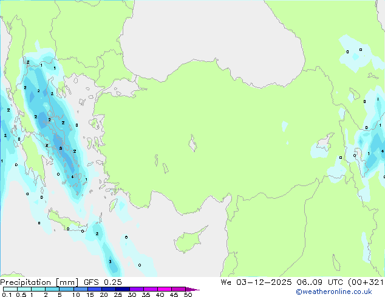Pick the 40–45 mm magenta legend swatch
Image resolution: width=385 pixels, height=297 pixels.
[x=165, y=289]
